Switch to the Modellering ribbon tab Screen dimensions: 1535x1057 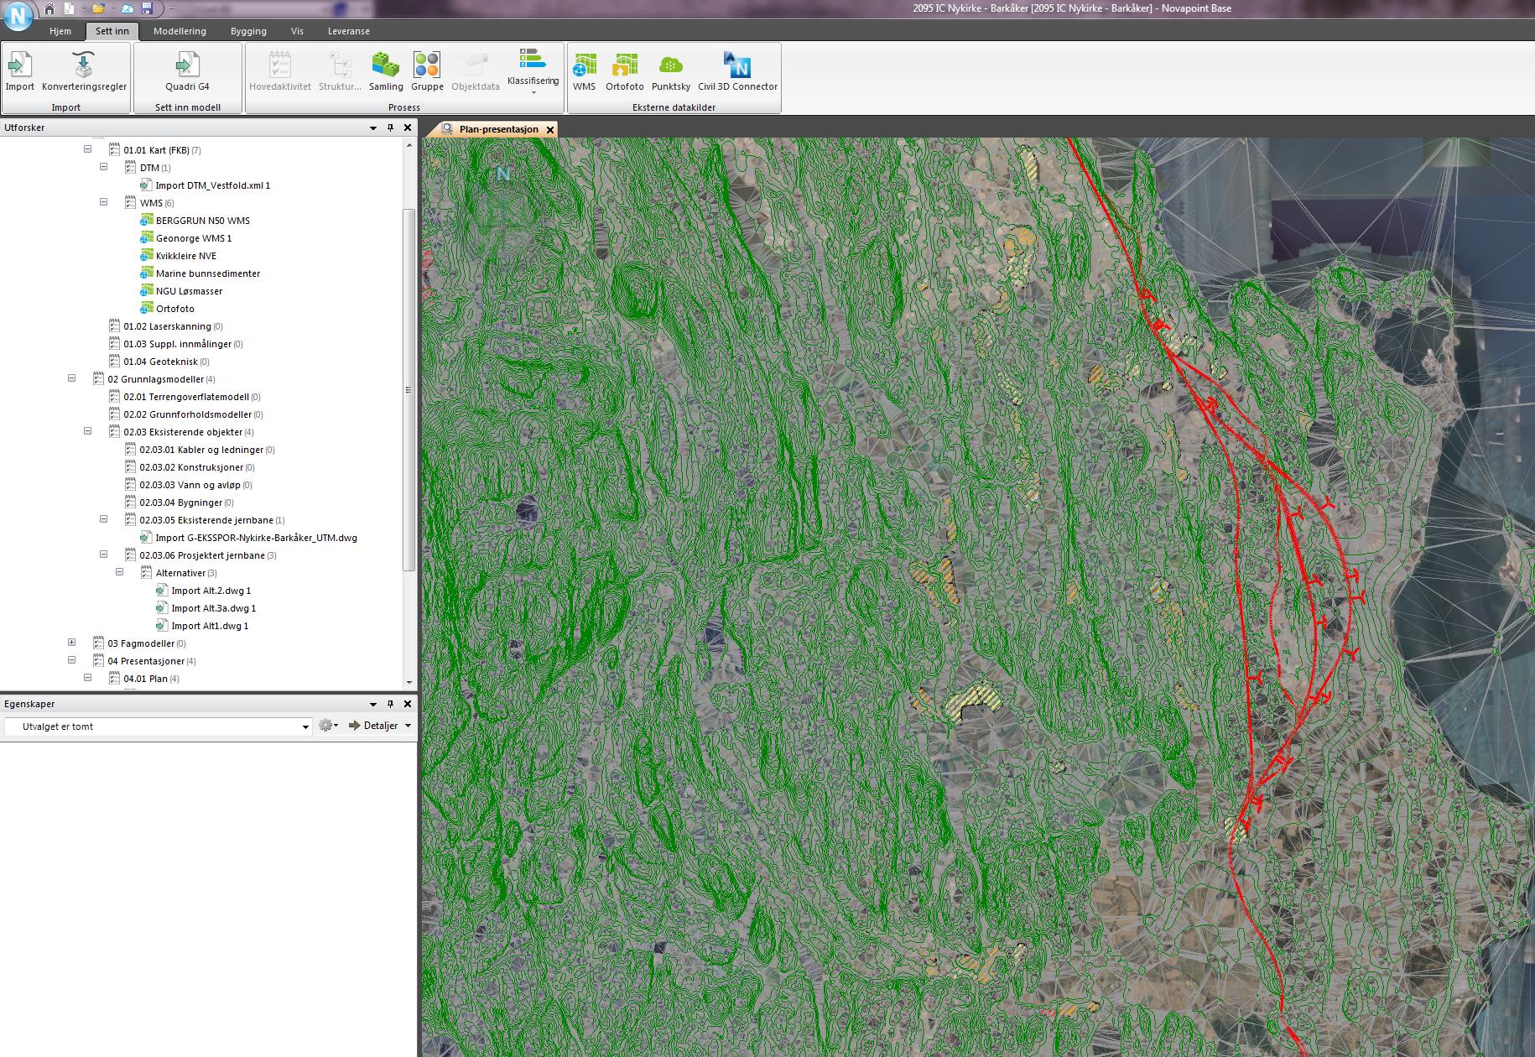pyautogui.click(x=180, y=31)
